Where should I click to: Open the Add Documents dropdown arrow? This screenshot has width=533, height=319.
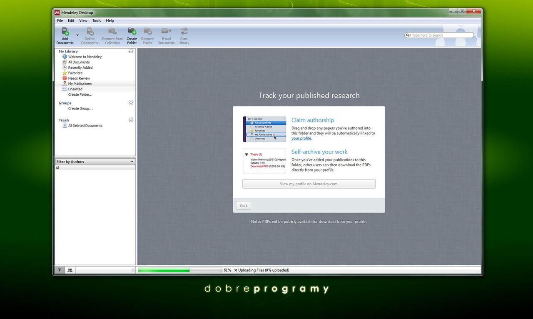pyautogui.click(x=77, y=35)
